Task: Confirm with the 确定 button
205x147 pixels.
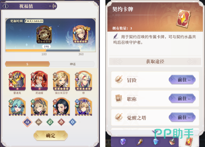Action: [x=51, y=135]
